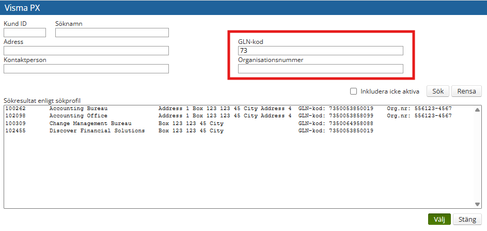Click GLN-kod value in Accounting Bureau row
The height and width of the screenshot is (231, 487).
coord(351,109)
